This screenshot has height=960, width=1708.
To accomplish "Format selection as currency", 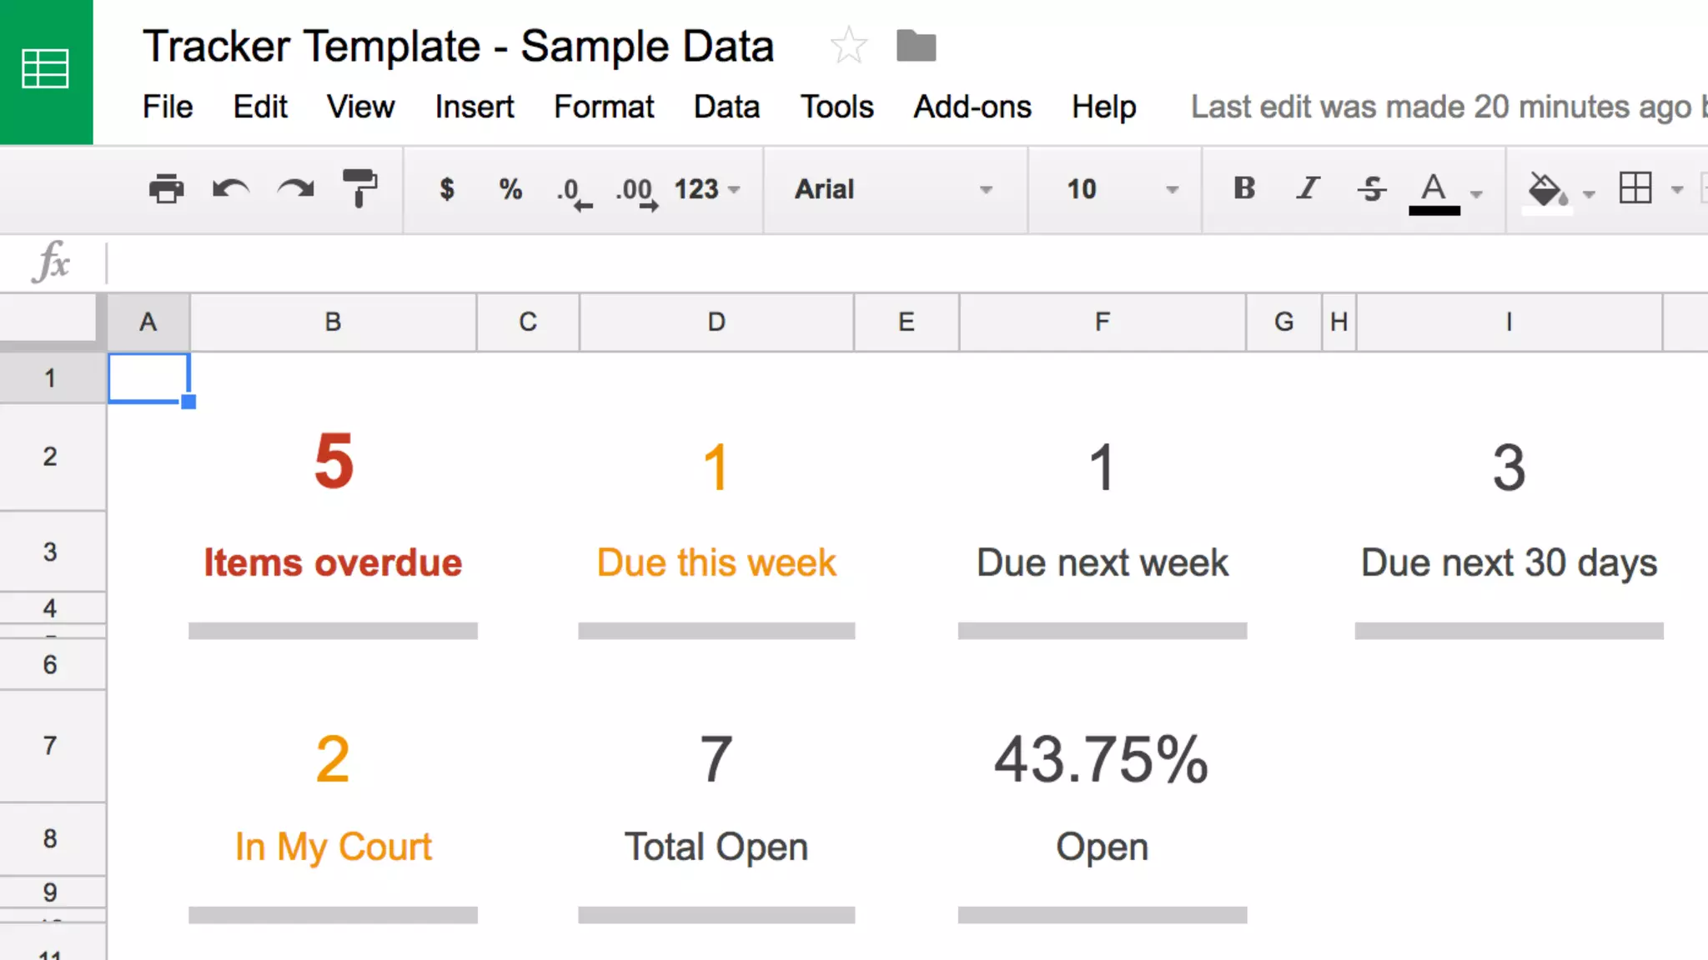I will pyautogui.click(x=447, y=189).
